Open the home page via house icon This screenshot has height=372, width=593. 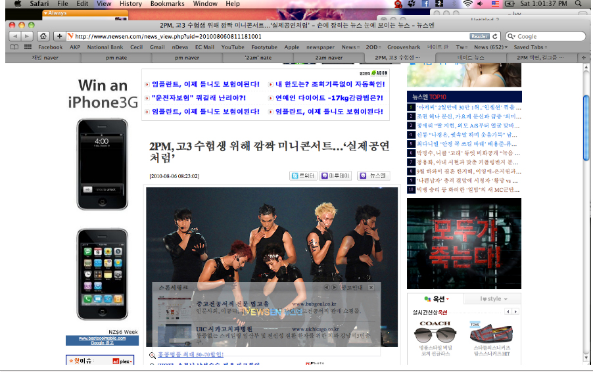(43, 36)
